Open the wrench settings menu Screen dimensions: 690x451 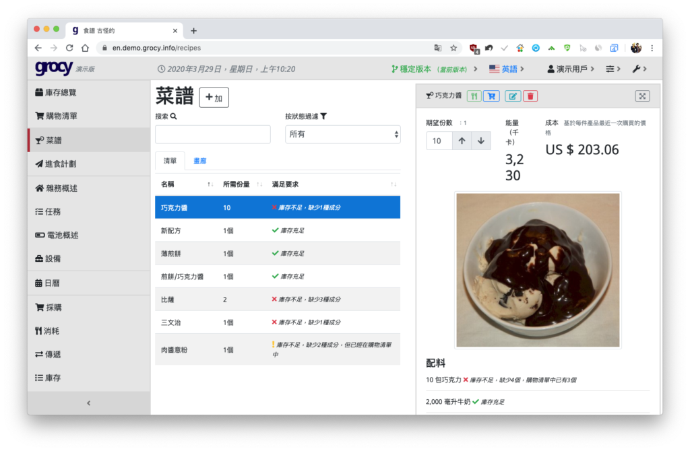pyautogui.click(x=639, y=69)
